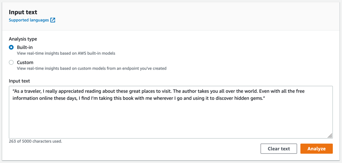
Task: Click the AWS built-in models description text
Action: pos(66,53)
